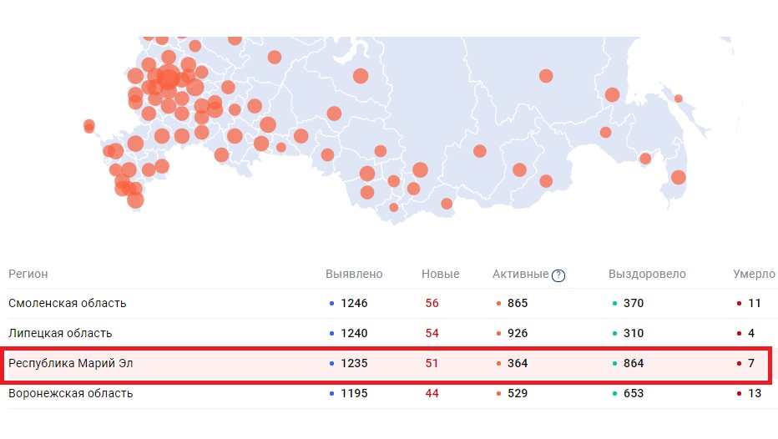The image size is (778, 439).
Task: Sort by the Новые column header
Action: point(441,274)
